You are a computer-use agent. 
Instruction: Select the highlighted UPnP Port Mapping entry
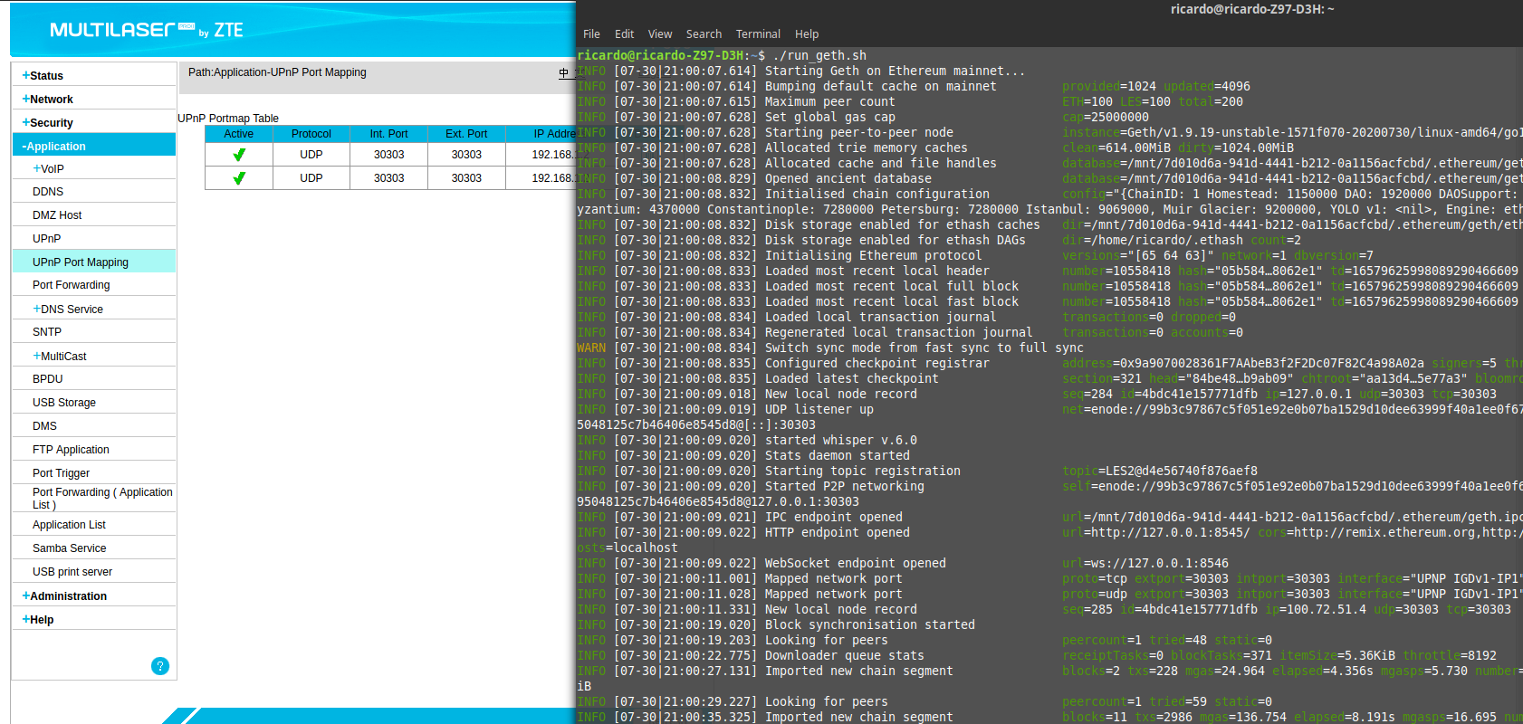94,262
